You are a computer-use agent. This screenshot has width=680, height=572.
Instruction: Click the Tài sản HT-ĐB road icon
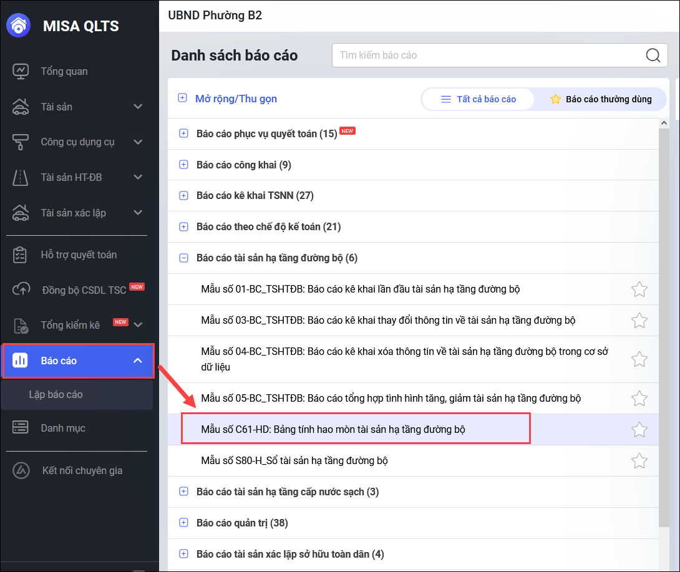[x=21, y=177]
